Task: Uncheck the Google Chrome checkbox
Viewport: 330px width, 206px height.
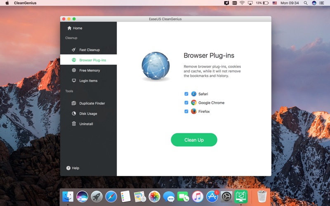Action: click(186, 103)
